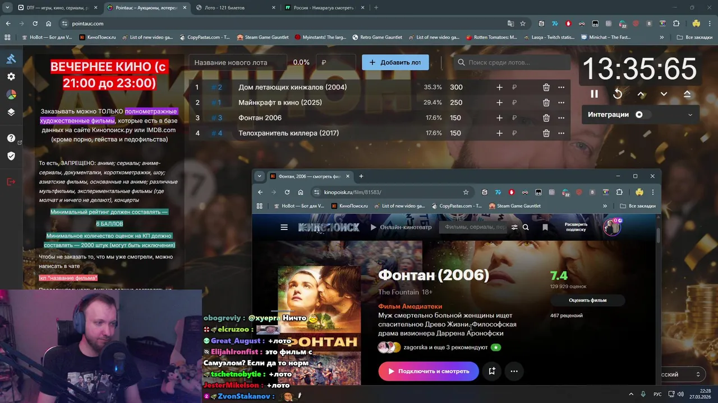Open the auction hammer page in sidebar
This screenshot has width=718, height=403.
coord(11,59)
